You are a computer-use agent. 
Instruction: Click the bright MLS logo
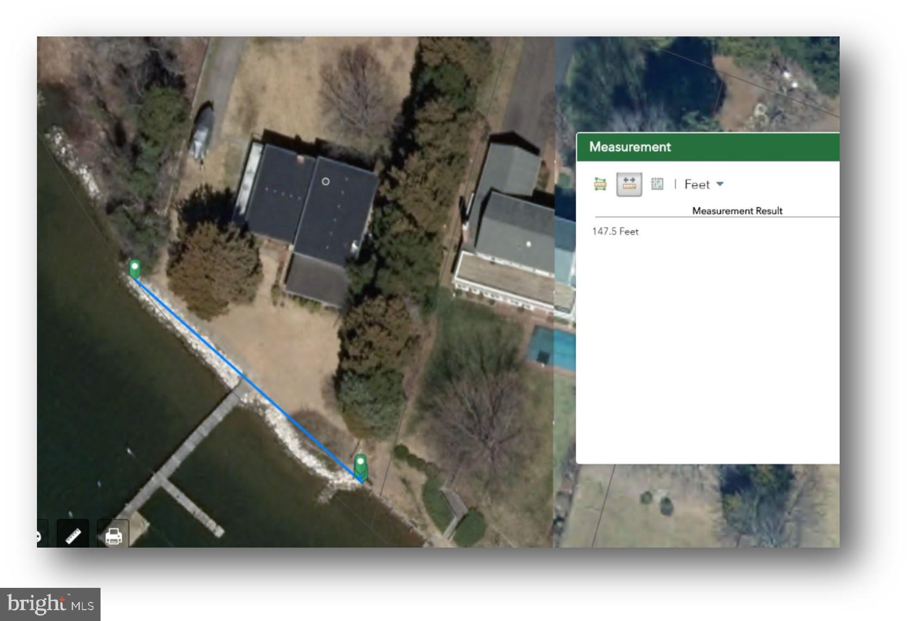click(50, 604)
